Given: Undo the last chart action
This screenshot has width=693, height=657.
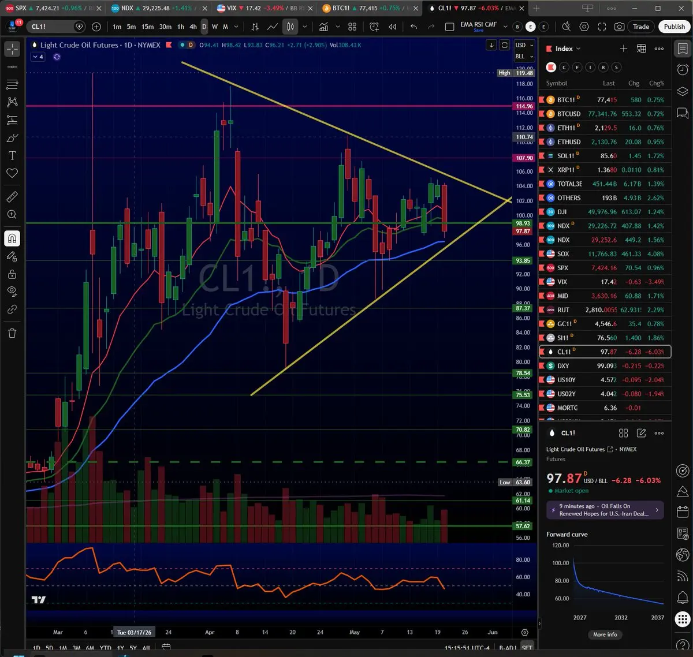Looking at the screenshot, I should [x=413, y=27].
